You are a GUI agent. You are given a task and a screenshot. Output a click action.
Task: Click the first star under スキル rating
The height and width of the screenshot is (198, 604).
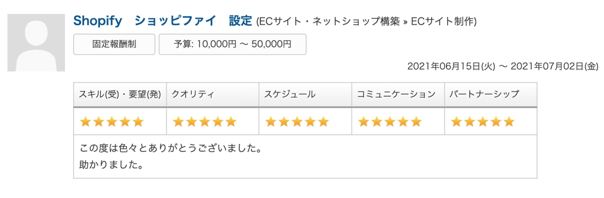(86, 121)
